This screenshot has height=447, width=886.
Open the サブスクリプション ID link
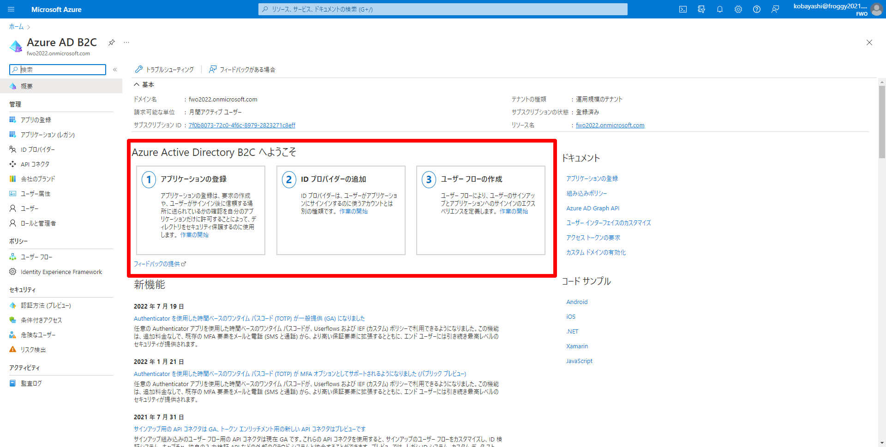click(242, 125)
